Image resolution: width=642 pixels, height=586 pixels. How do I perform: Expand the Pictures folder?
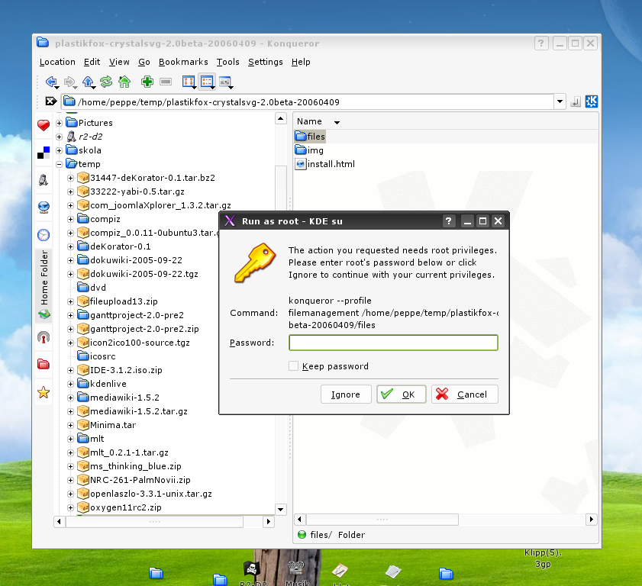click(x=59, y=123)
